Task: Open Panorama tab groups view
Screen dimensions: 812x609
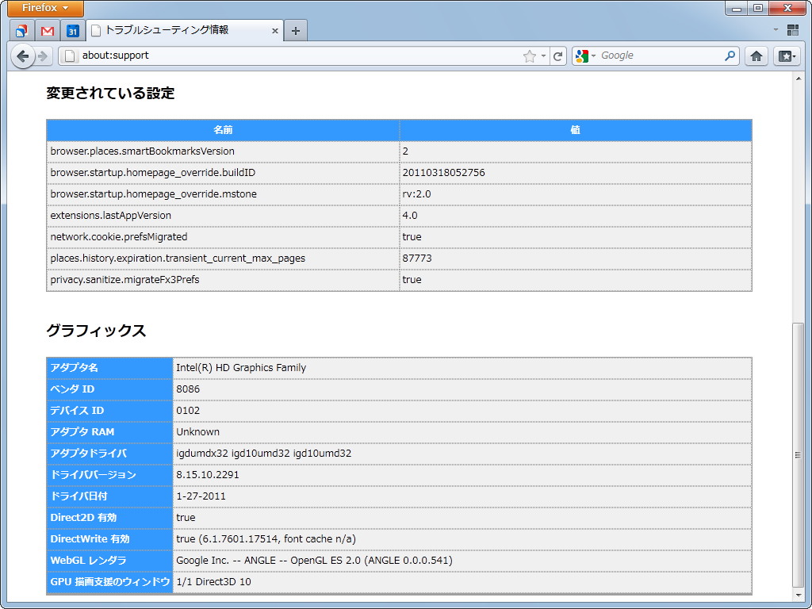Action: pos(791,29)
